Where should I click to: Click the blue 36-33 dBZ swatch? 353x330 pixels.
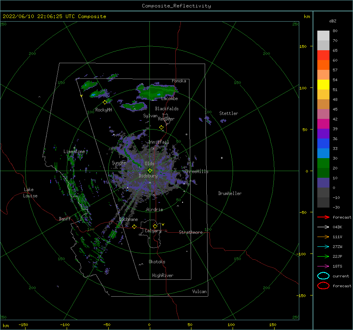point(323,144)
